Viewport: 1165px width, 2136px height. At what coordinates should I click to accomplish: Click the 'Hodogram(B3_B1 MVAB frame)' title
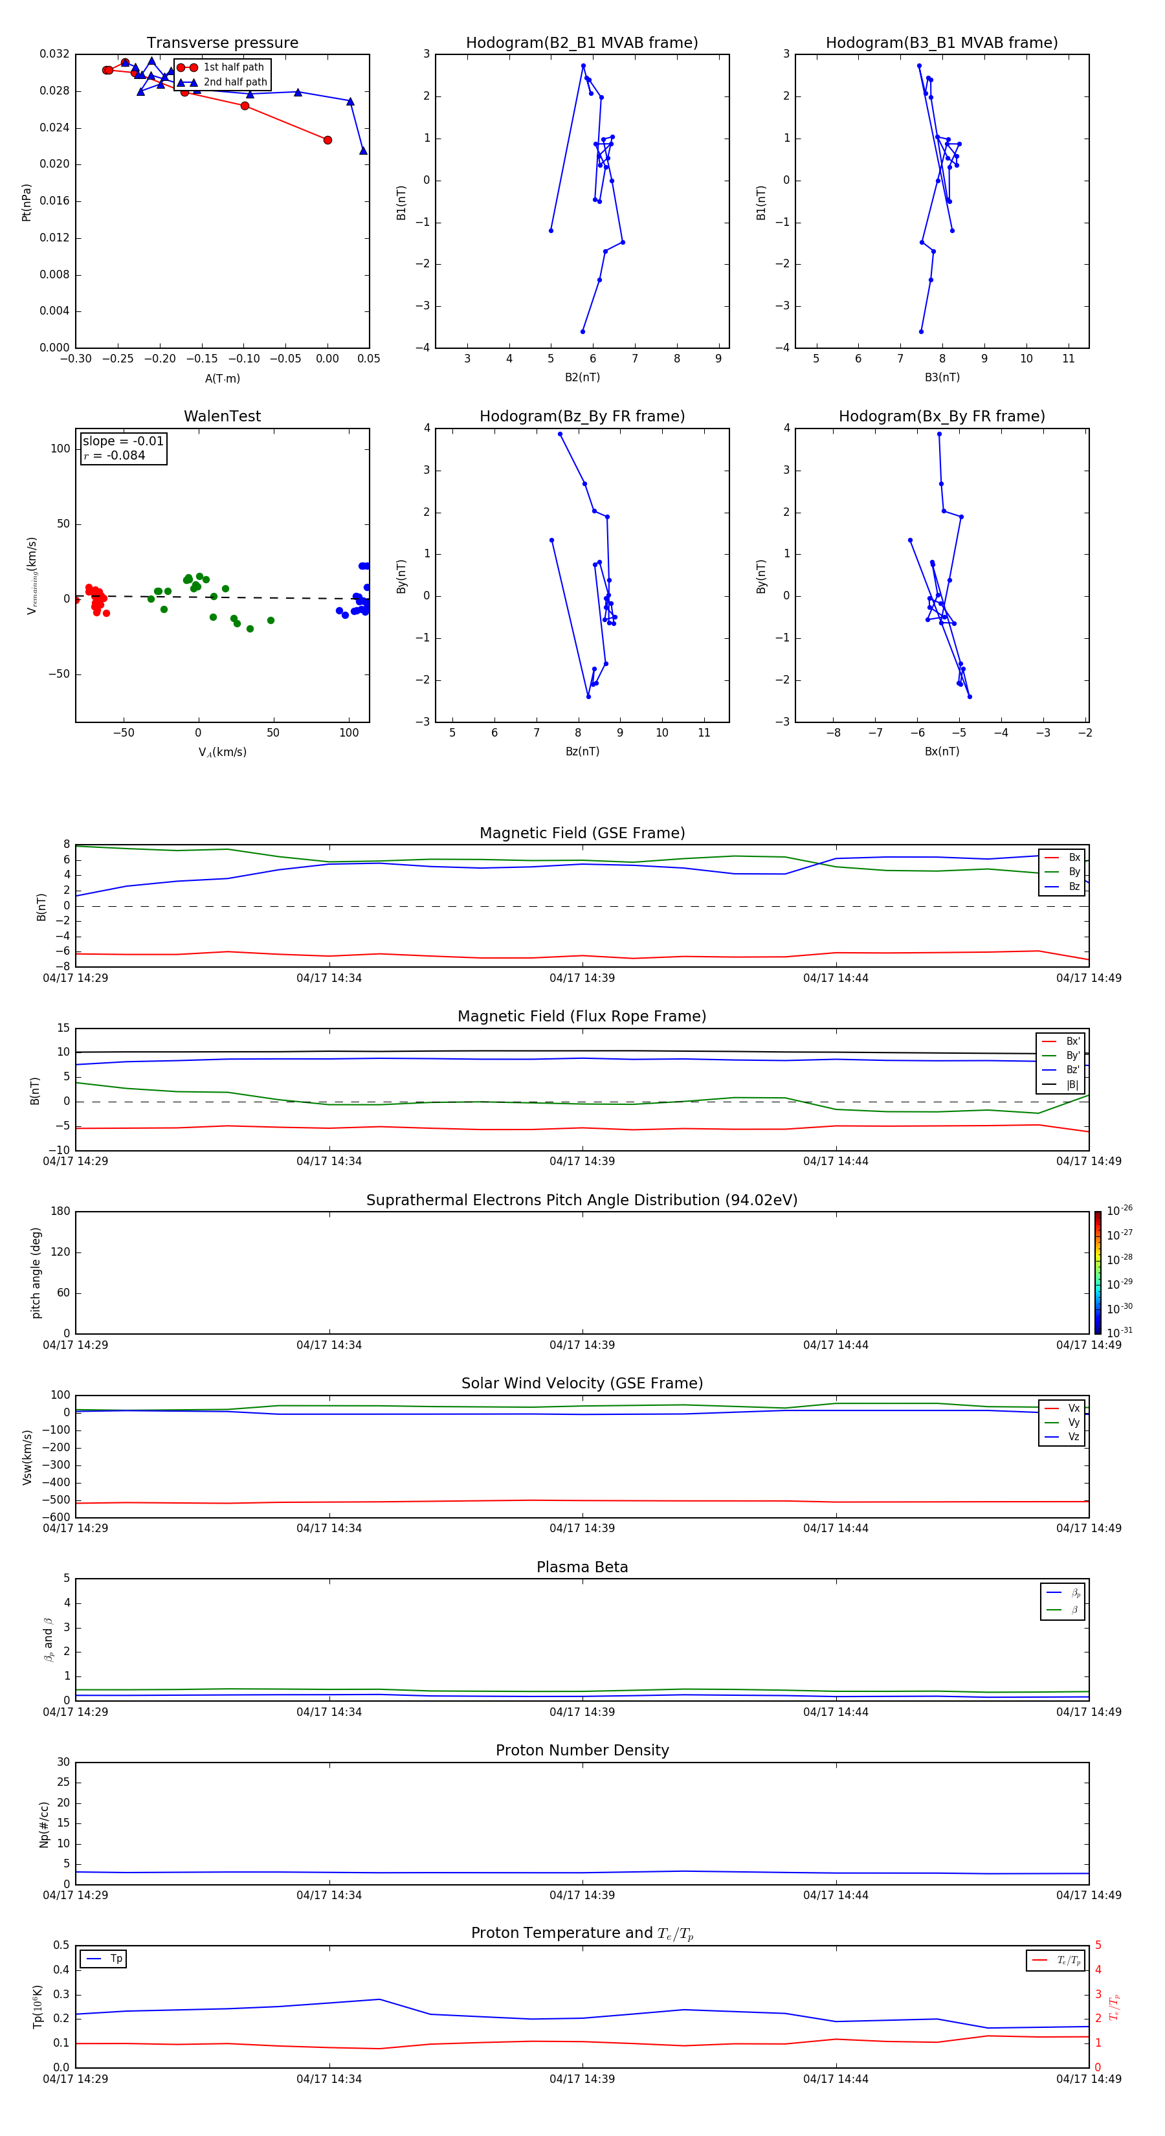942,43
